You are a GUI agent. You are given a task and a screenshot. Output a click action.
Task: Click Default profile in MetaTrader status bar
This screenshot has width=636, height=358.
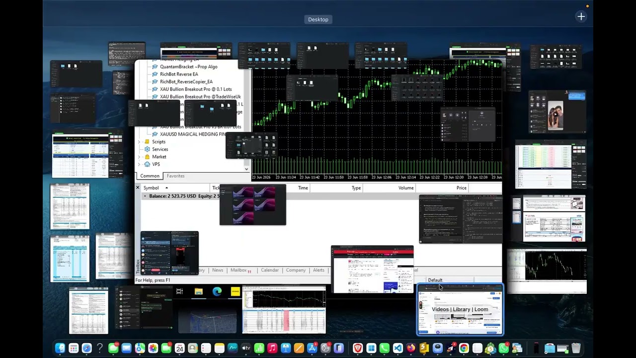[x=435, y=280]
